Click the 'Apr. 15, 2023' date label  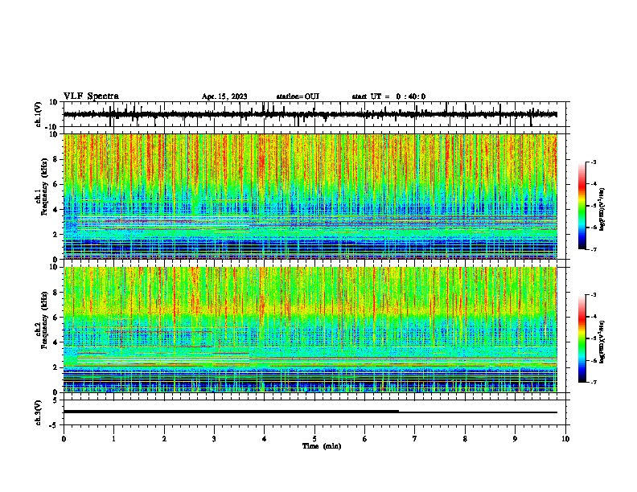pyautogui.click(x=224, y=96)
